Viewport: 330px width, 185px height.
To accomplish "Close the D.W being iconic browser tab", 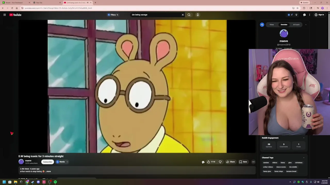I will (x=91, y=3).
